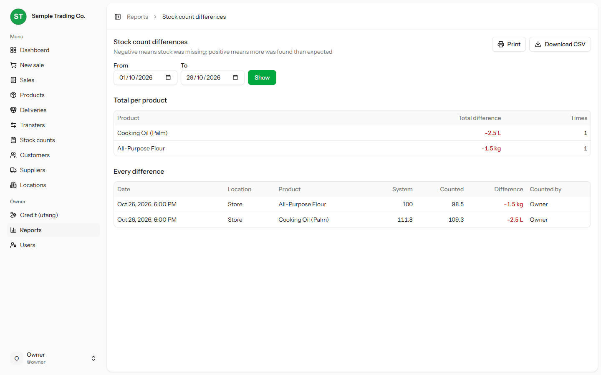The width and height of the screenshot is (601, 375).
Task: Click the Counted value 98.5
Action: (x=457, y=204)
